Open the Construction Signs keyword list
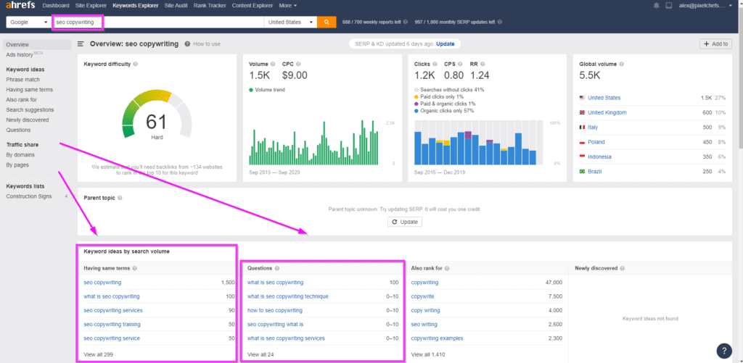Viewport: 743px width, 363px height. click(29, 196)
